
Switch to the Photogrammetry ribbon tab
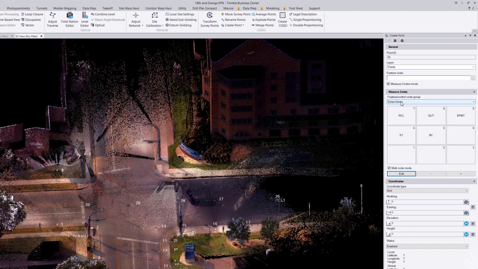[18, 8]
